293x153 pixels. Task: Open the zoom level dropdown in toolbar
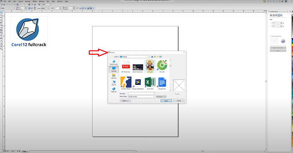click(x=46, y=5)
